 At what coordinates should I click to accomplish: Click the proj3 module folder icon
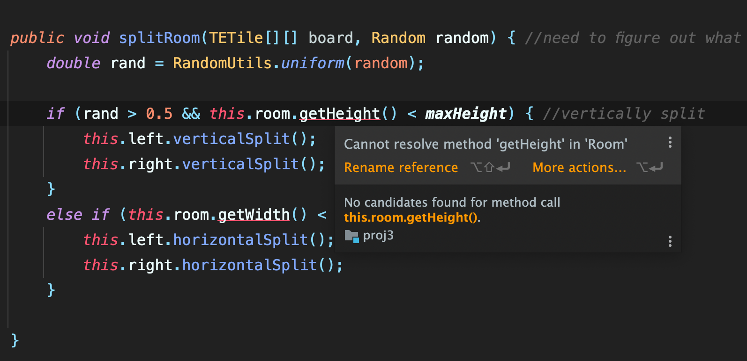pos(351,236)
